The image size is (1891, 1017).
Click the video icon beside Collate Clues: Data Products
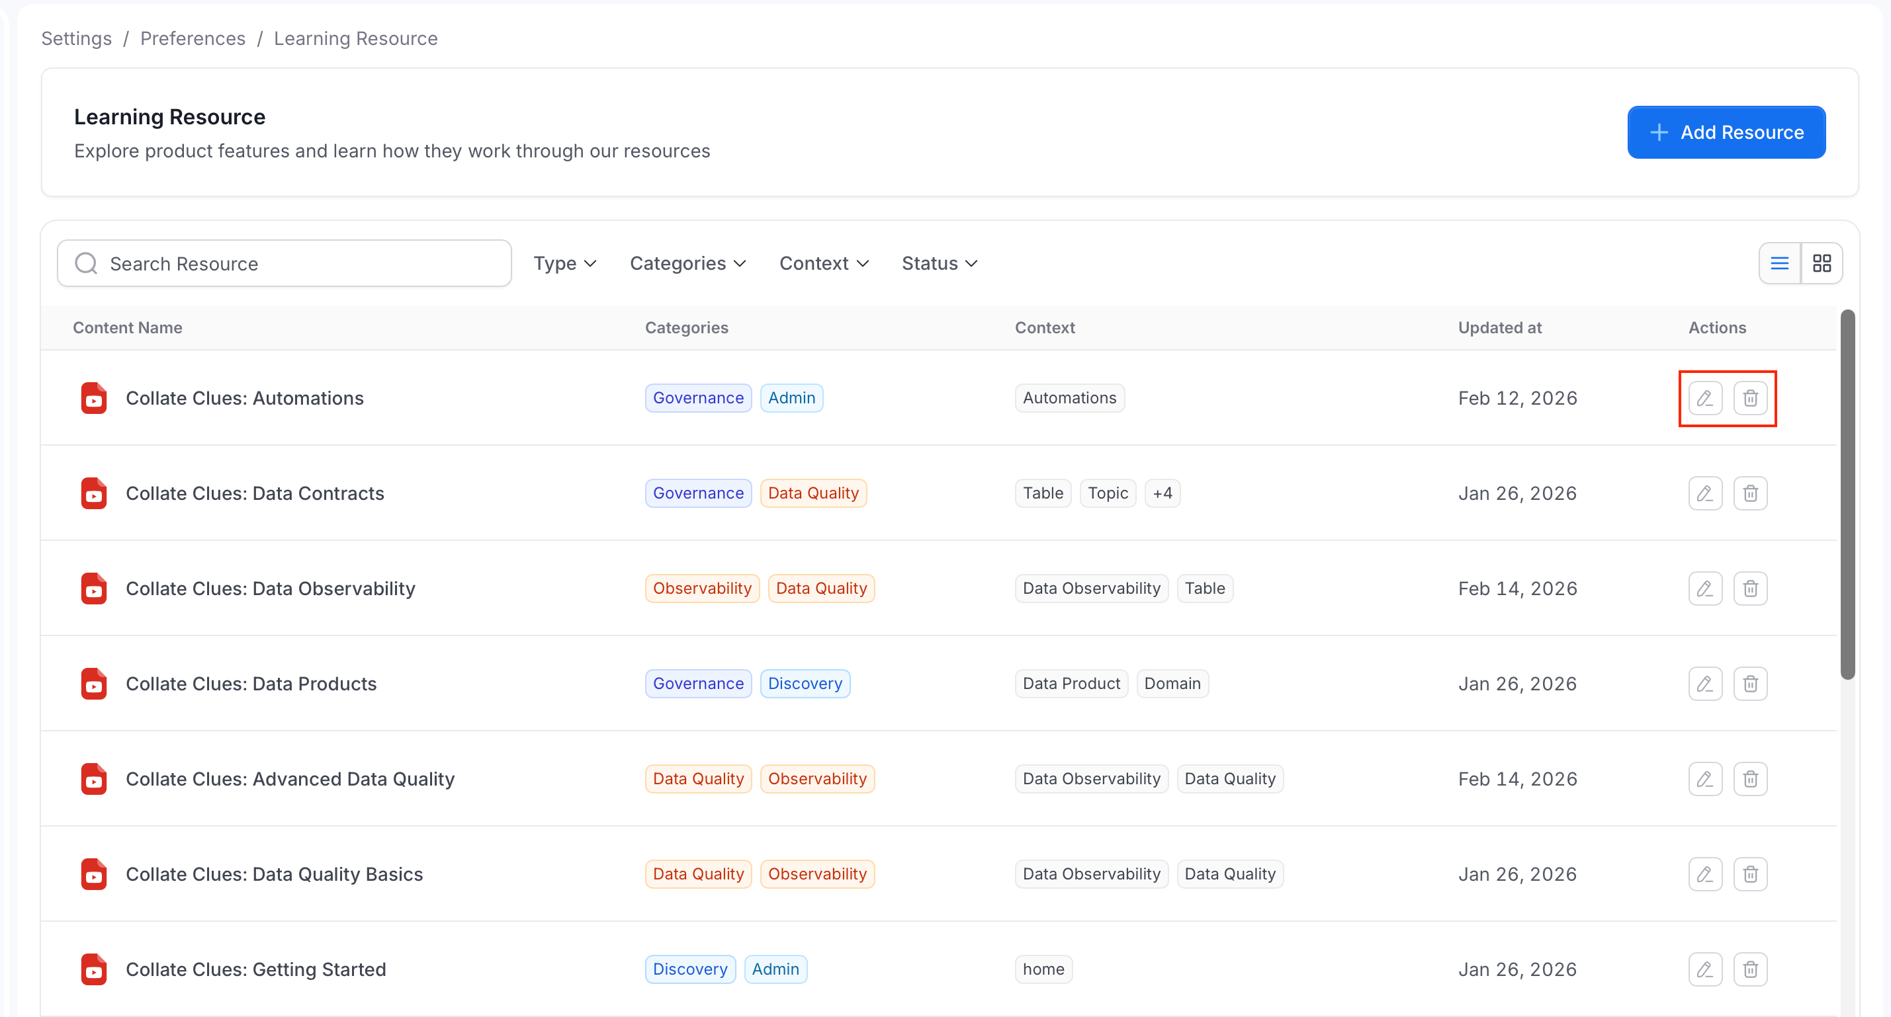pyautogui.click(x=93, y=684)
